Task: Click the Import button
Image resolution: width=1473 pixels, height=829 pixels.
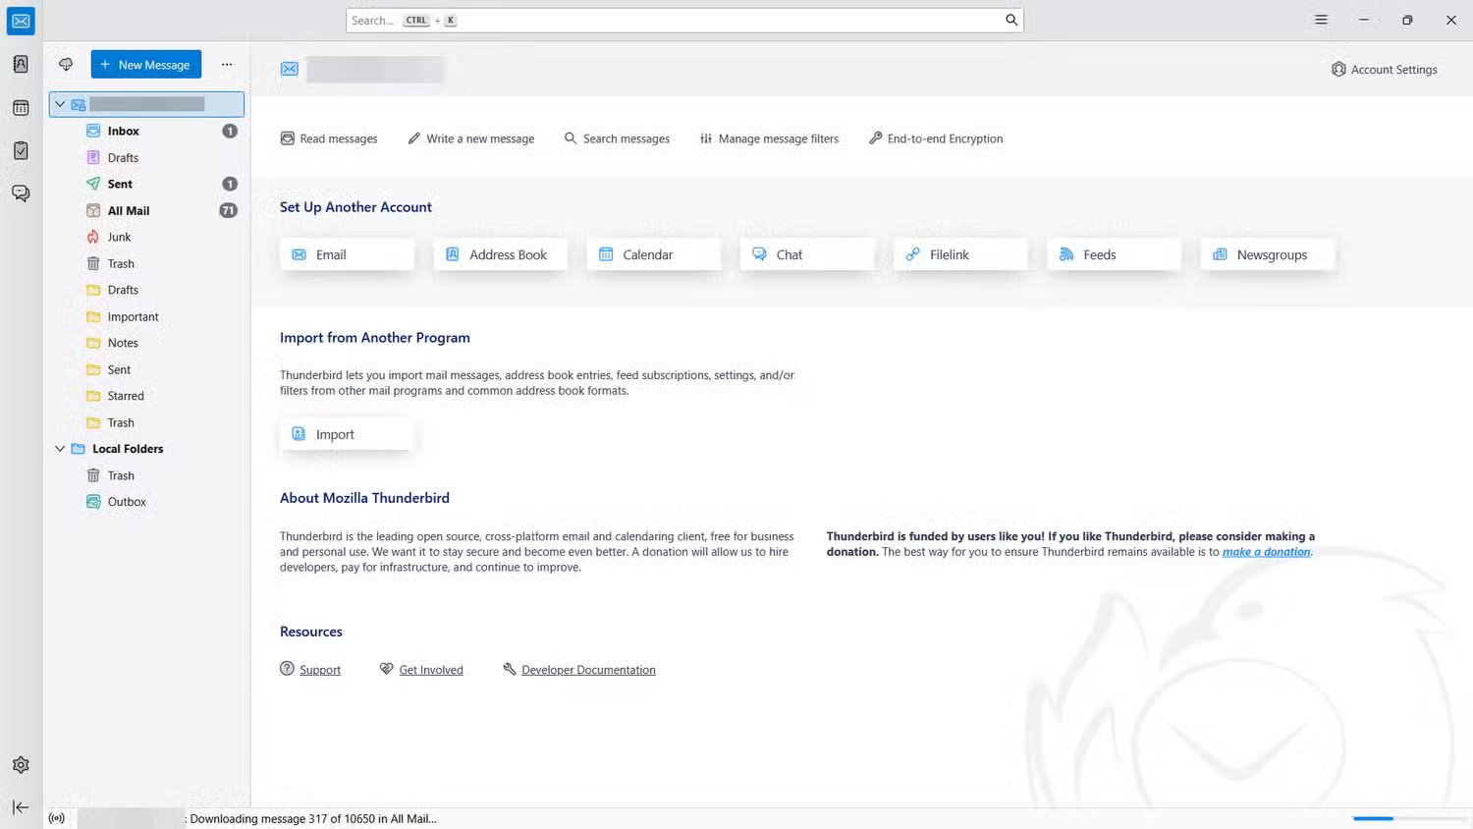Action: tap(346, 433)
